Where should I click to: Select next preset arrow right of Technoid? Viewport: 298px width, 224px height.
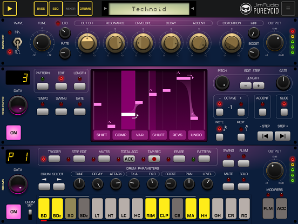pos(193,8)
